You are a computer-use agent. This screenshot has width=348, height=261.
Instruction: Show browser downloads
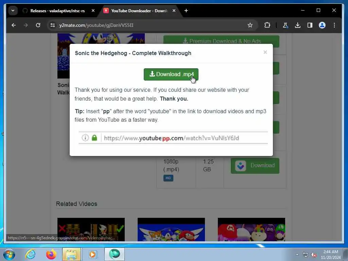point(298,25)
